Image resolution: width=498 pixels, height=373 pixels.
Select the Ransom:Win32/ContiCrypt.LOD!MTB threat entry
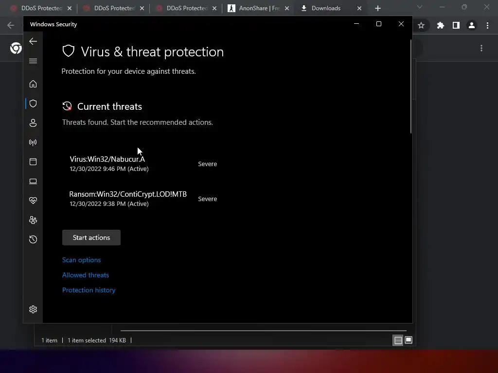[143, 199]
